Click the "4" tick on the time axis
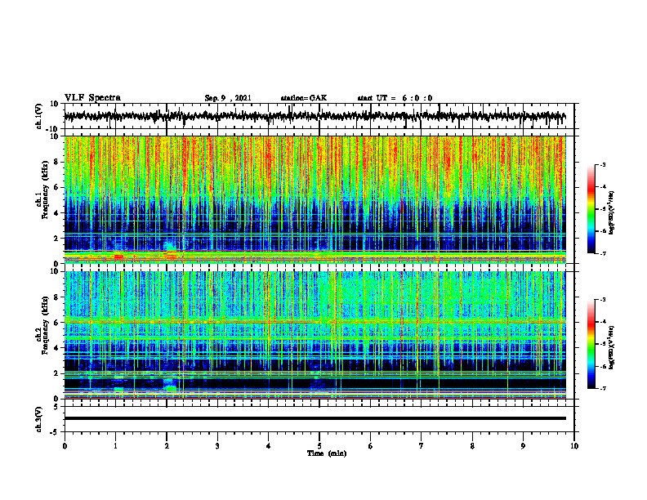The image size is (647, 500). pos(269,446)
